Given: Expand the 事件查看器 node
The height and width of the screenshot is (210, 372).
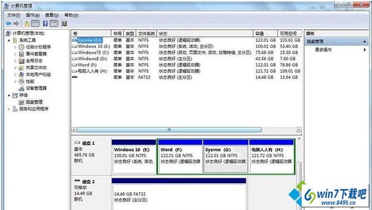Looking at the screenshot, I should 15,54.
